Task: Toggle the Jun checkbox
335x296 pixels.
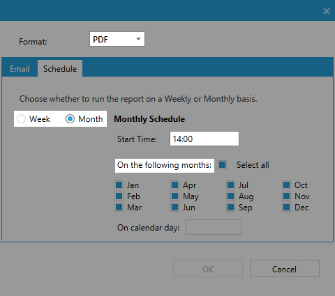Action: click(x=174, y=207)
